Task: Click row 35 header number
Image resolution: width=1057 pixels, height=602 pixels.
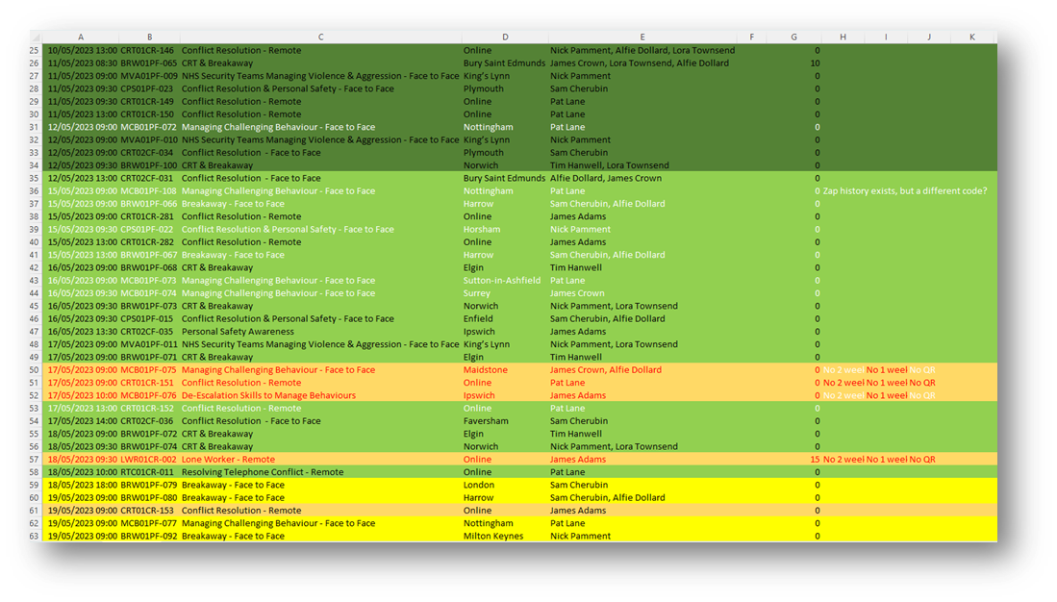Action: 37,178
